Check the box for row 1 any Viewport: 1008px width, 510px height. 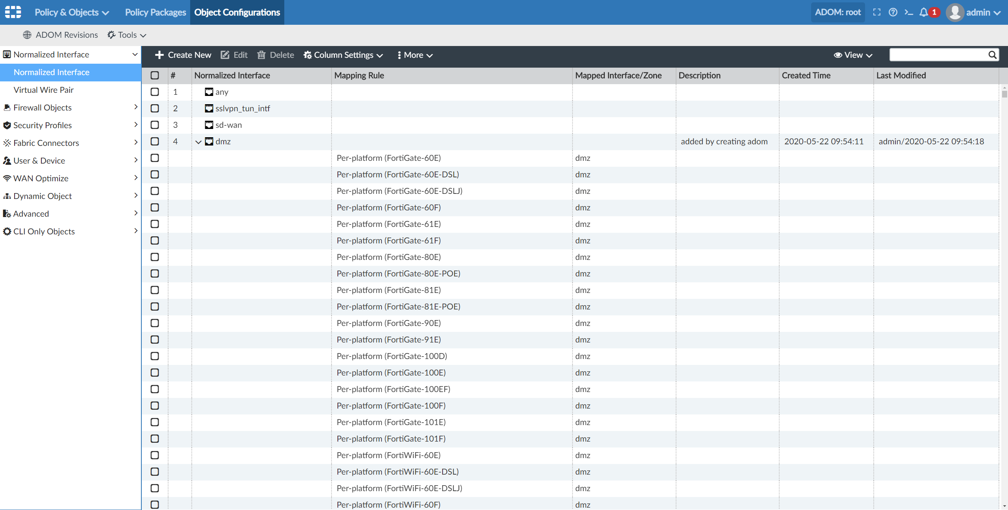point(155,92)
